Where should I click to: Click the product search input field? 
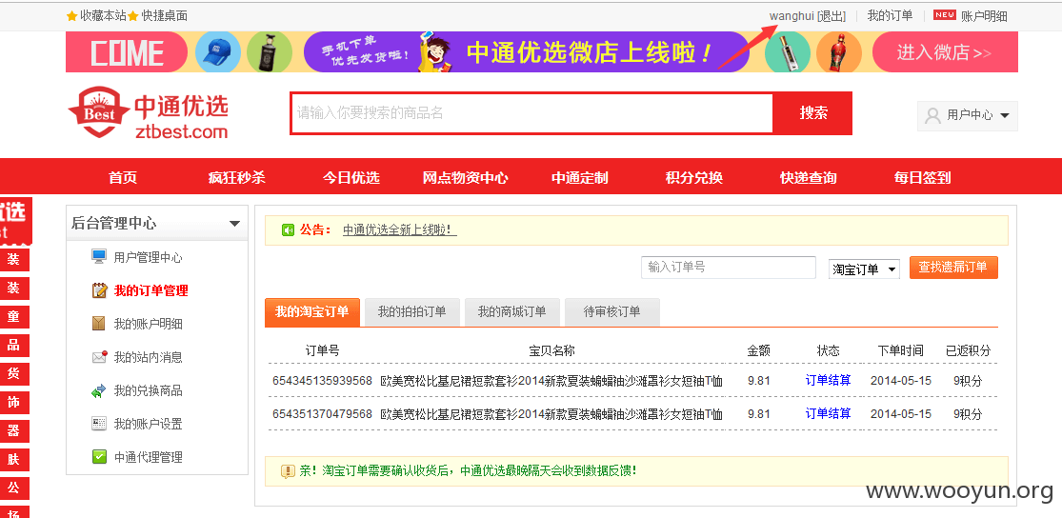(x=531, y=113)
